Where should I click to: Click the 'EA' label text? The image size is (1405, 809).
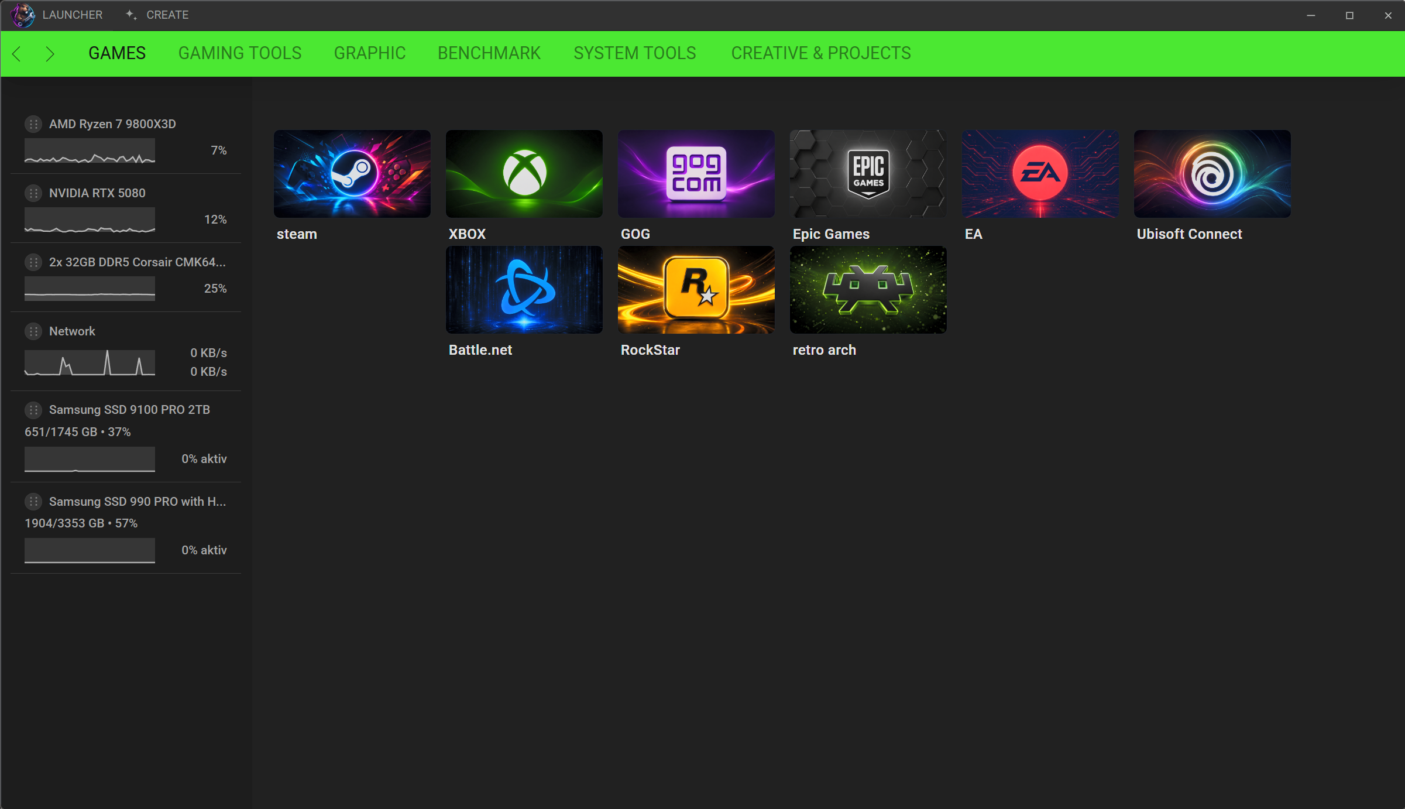point(974,234)
